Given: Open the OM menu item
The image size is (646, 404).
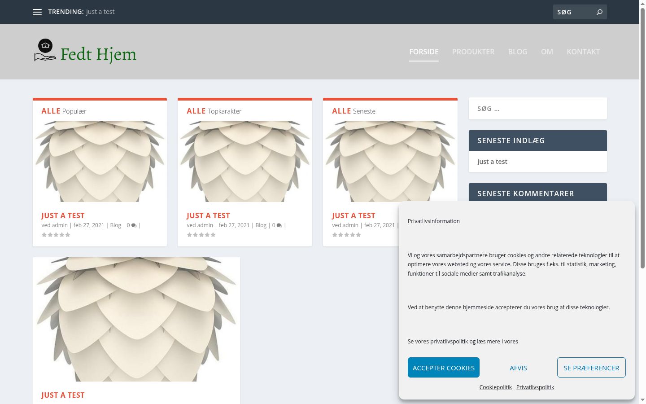Looking at the screenshot, I should [547, 52].
